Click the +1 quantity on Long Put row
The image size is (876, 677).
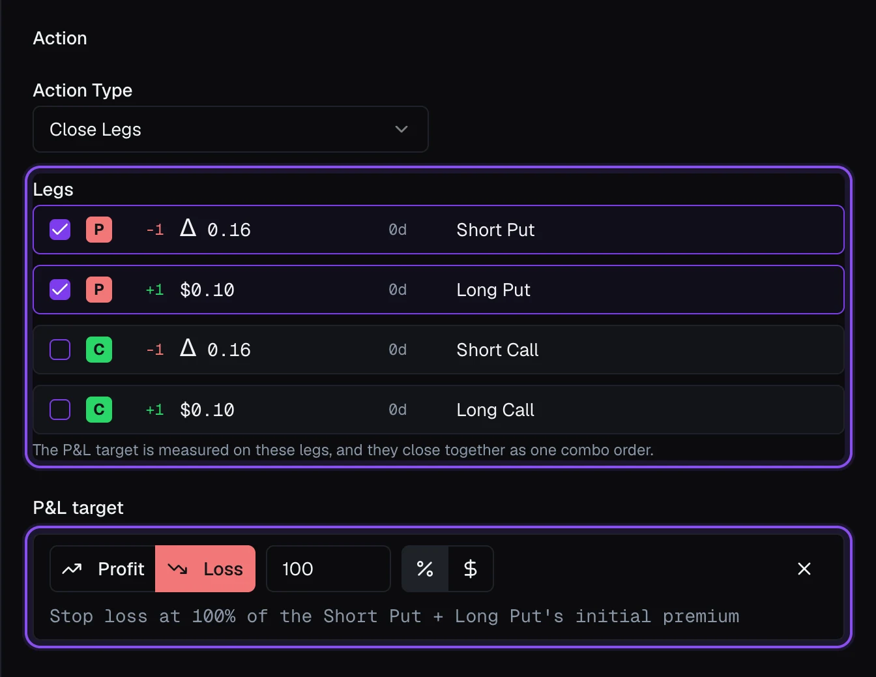click(154, 290)
